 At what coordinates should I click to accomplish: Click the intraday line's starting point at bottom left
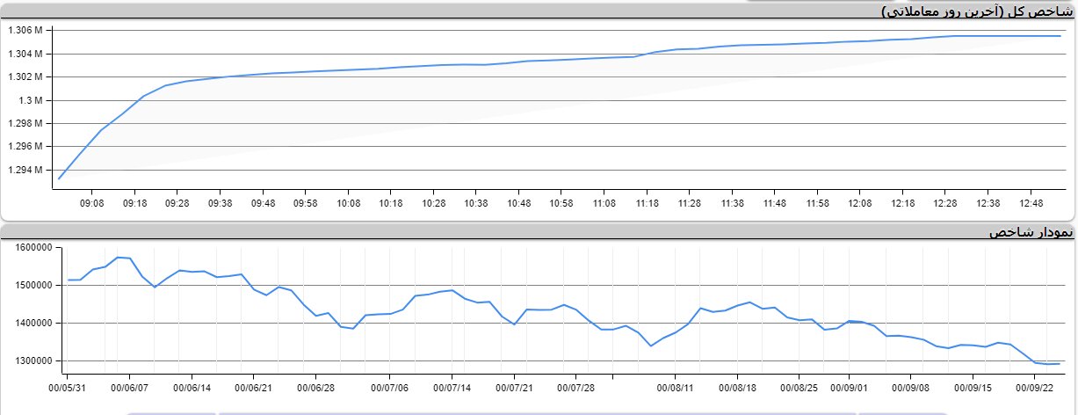click(59, 178)
